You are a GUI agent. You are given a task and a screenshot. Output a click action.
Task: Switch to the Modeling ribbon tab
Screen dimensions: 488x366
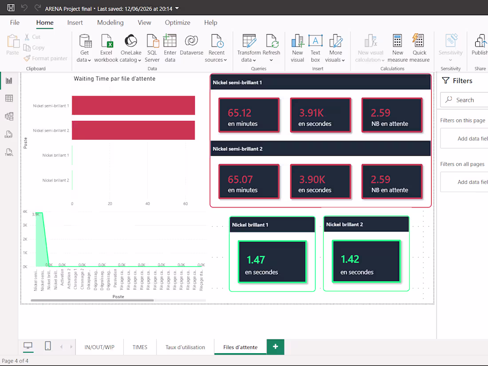(110, 23)
